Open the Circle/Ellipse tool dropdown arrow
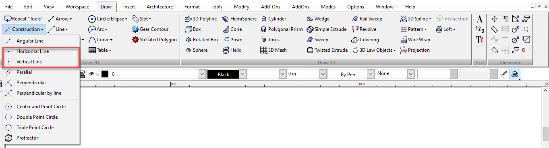 click(126, 19)
